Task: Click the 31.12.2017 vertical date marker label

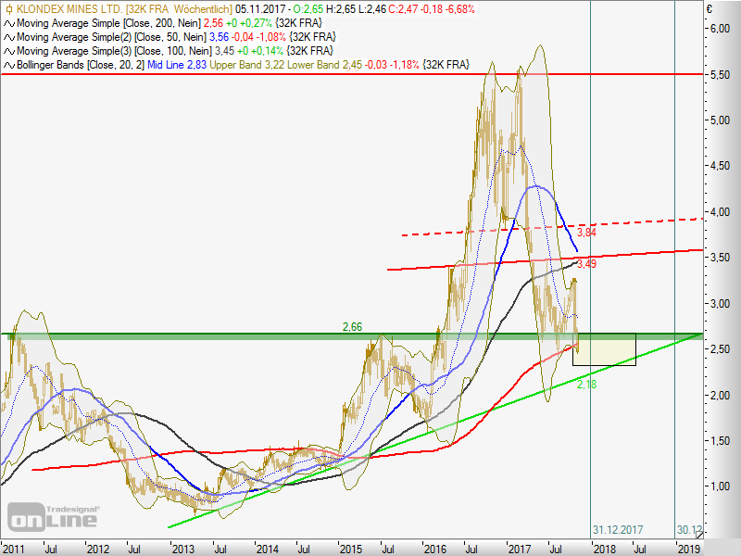Action: pos(618,529)
